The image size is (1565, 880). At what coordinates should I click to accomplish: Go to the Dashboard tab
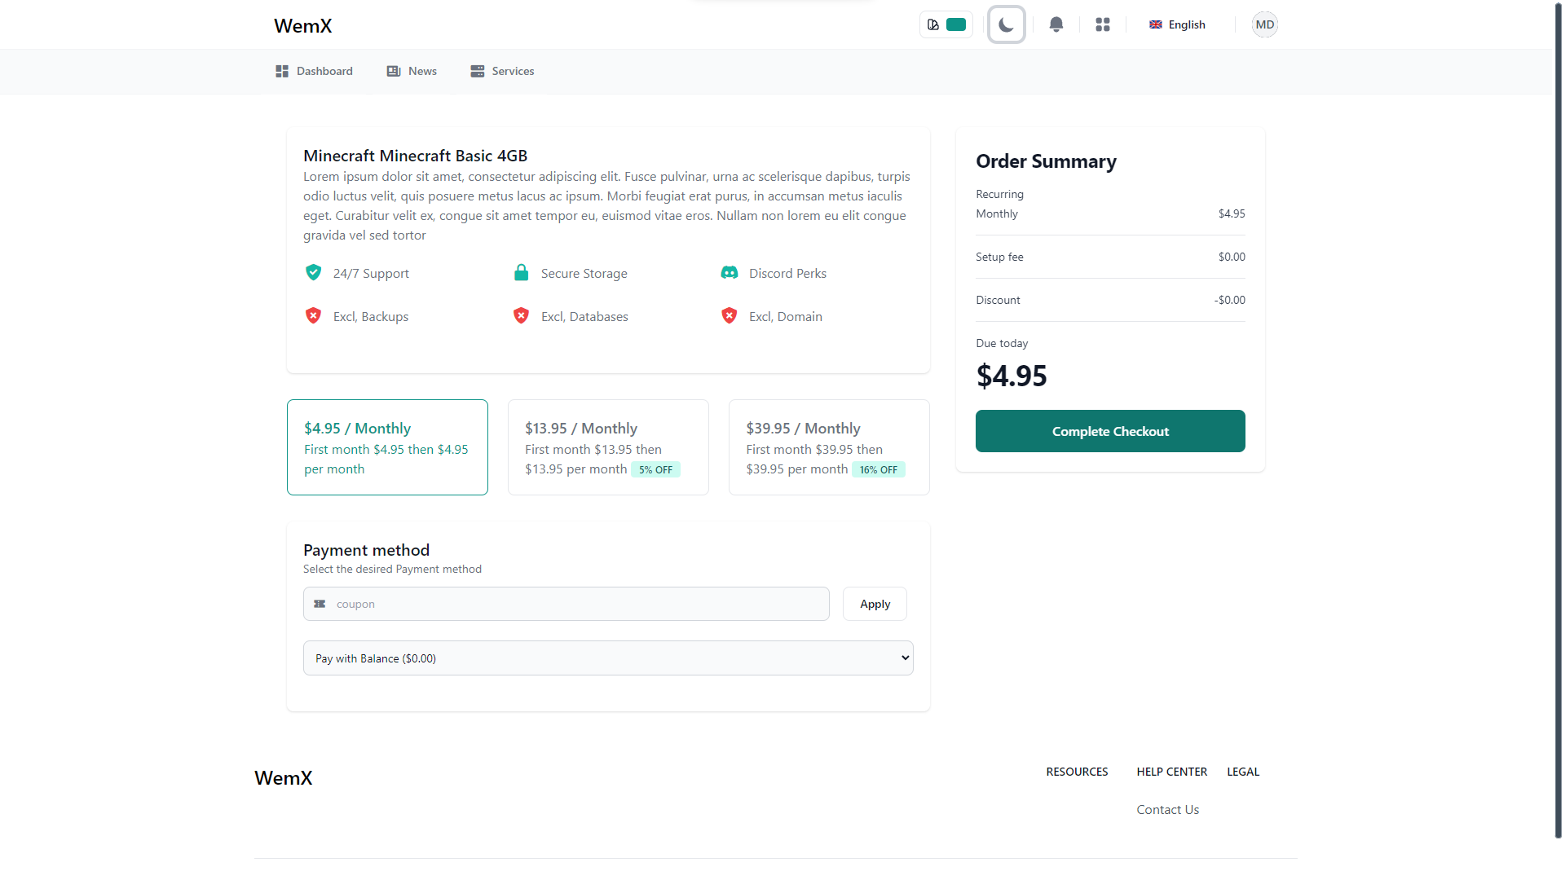pyautogui.click(x=314, y=71)
